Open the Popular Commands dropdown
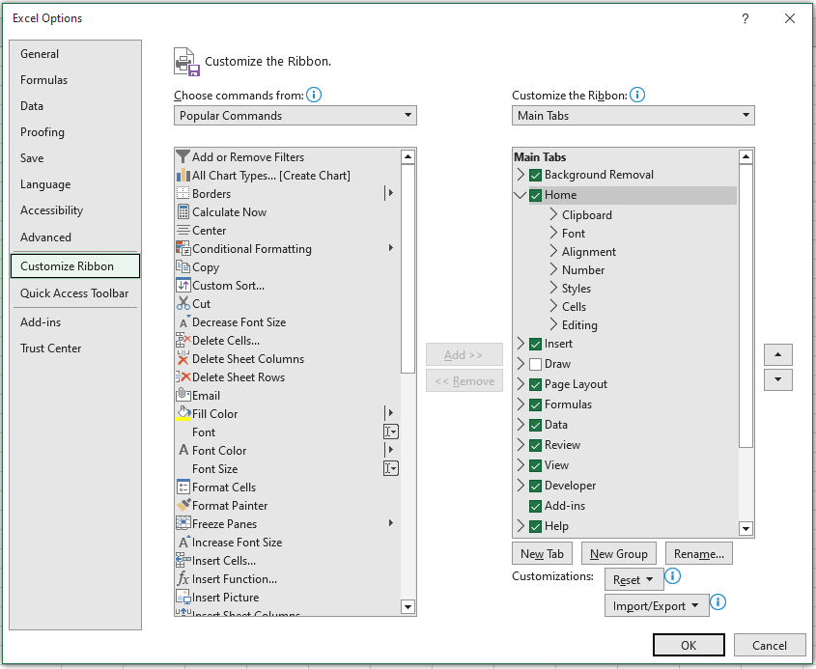 point(295,116)
